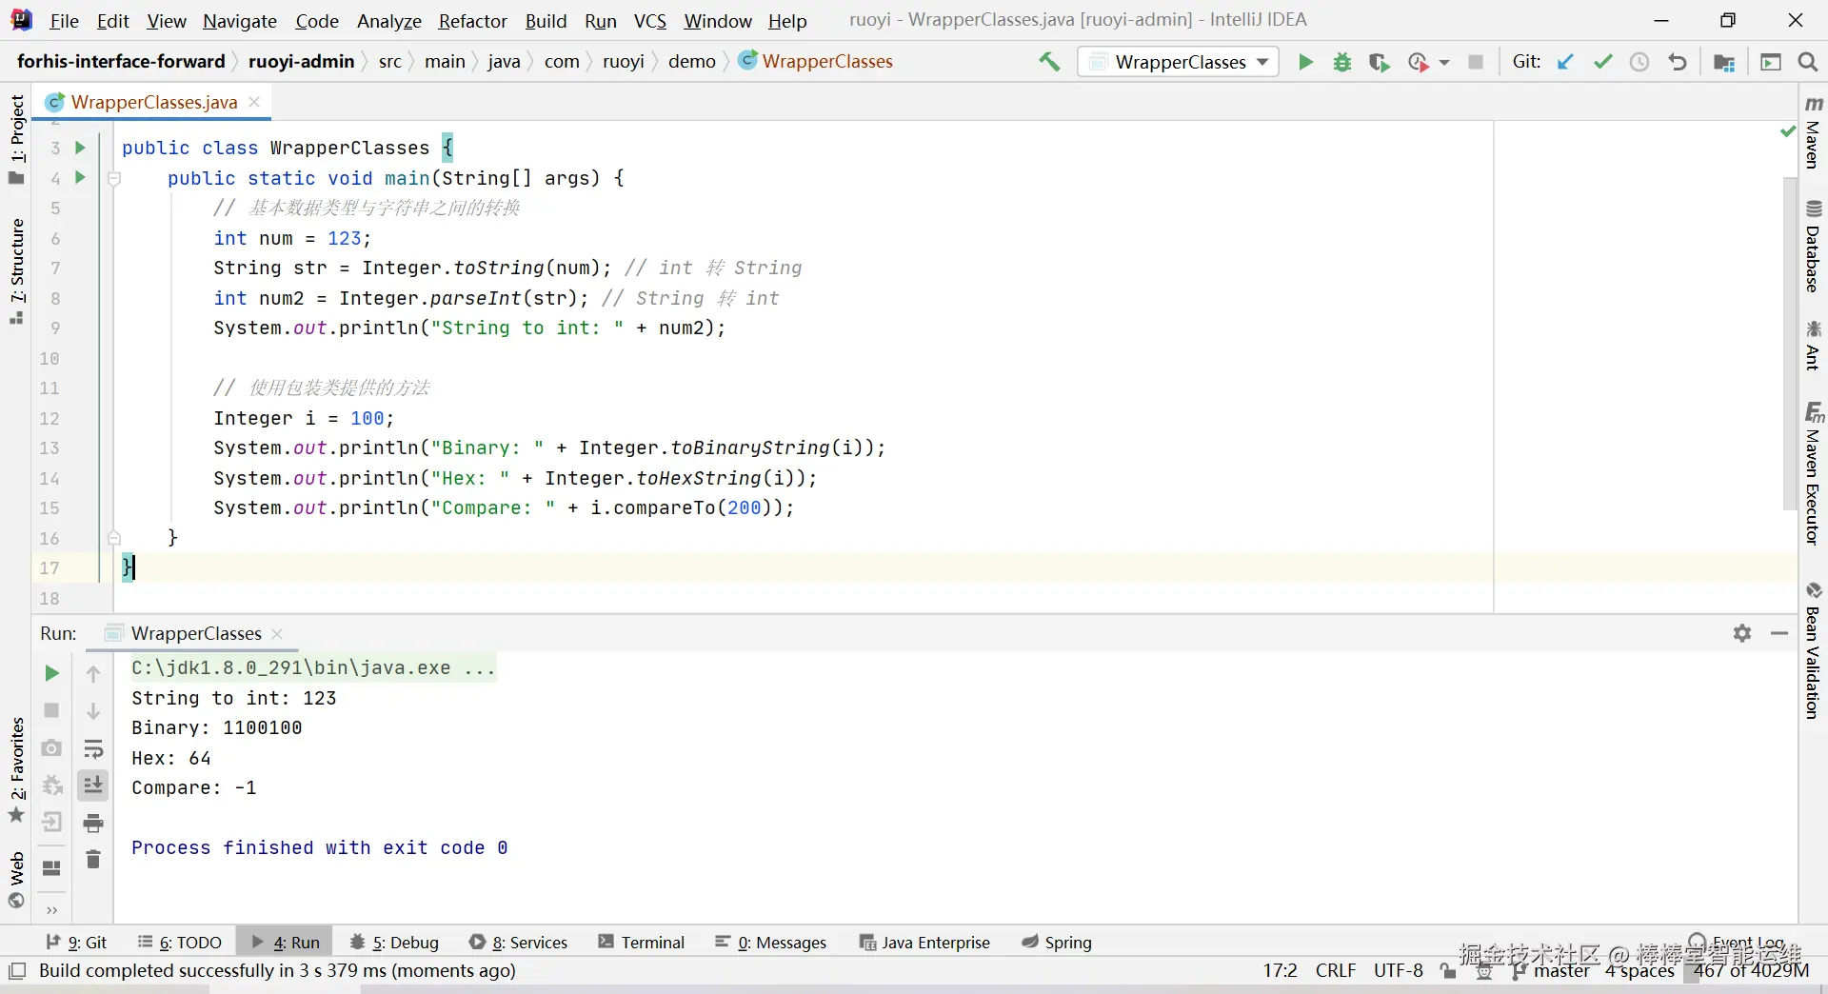Print the console output
Screen dimensions: 1828x994
coord(93,823)
